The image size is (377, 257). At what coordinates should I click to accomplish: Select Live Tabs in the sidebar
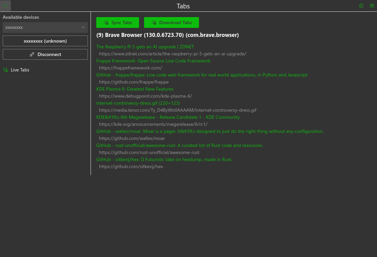coord(20,70)
